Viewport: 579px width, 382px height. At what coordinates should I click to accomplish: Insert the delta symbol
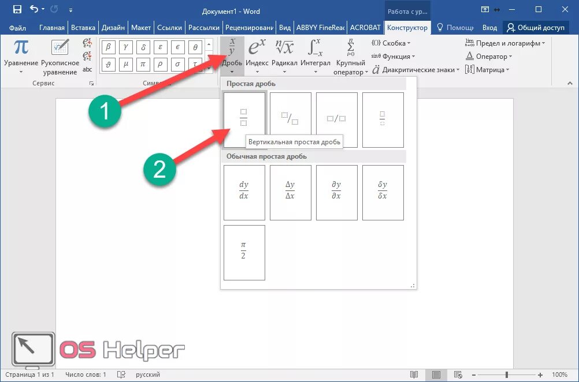coord(143,47)
